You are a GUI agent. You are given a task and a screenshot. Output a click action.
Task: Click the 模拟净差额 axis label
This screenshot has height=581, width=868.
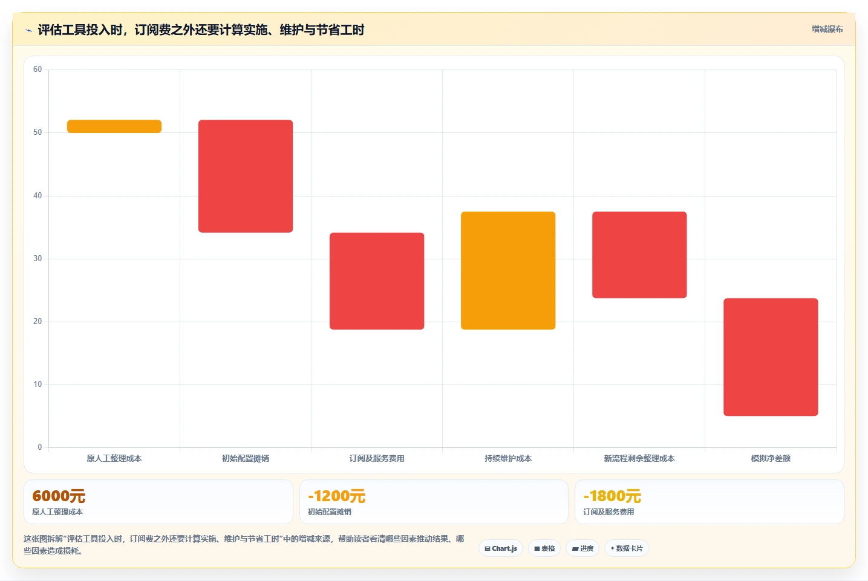tap(771, 458)
